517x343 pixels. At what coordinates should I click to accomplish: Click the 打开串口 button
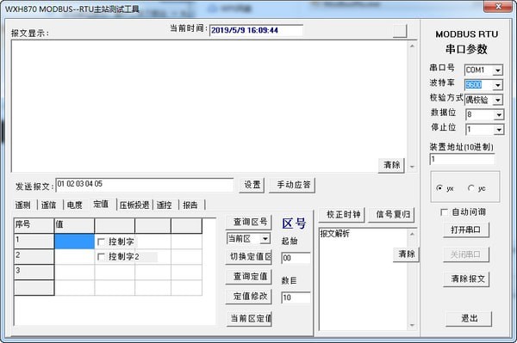click(466, 230)
